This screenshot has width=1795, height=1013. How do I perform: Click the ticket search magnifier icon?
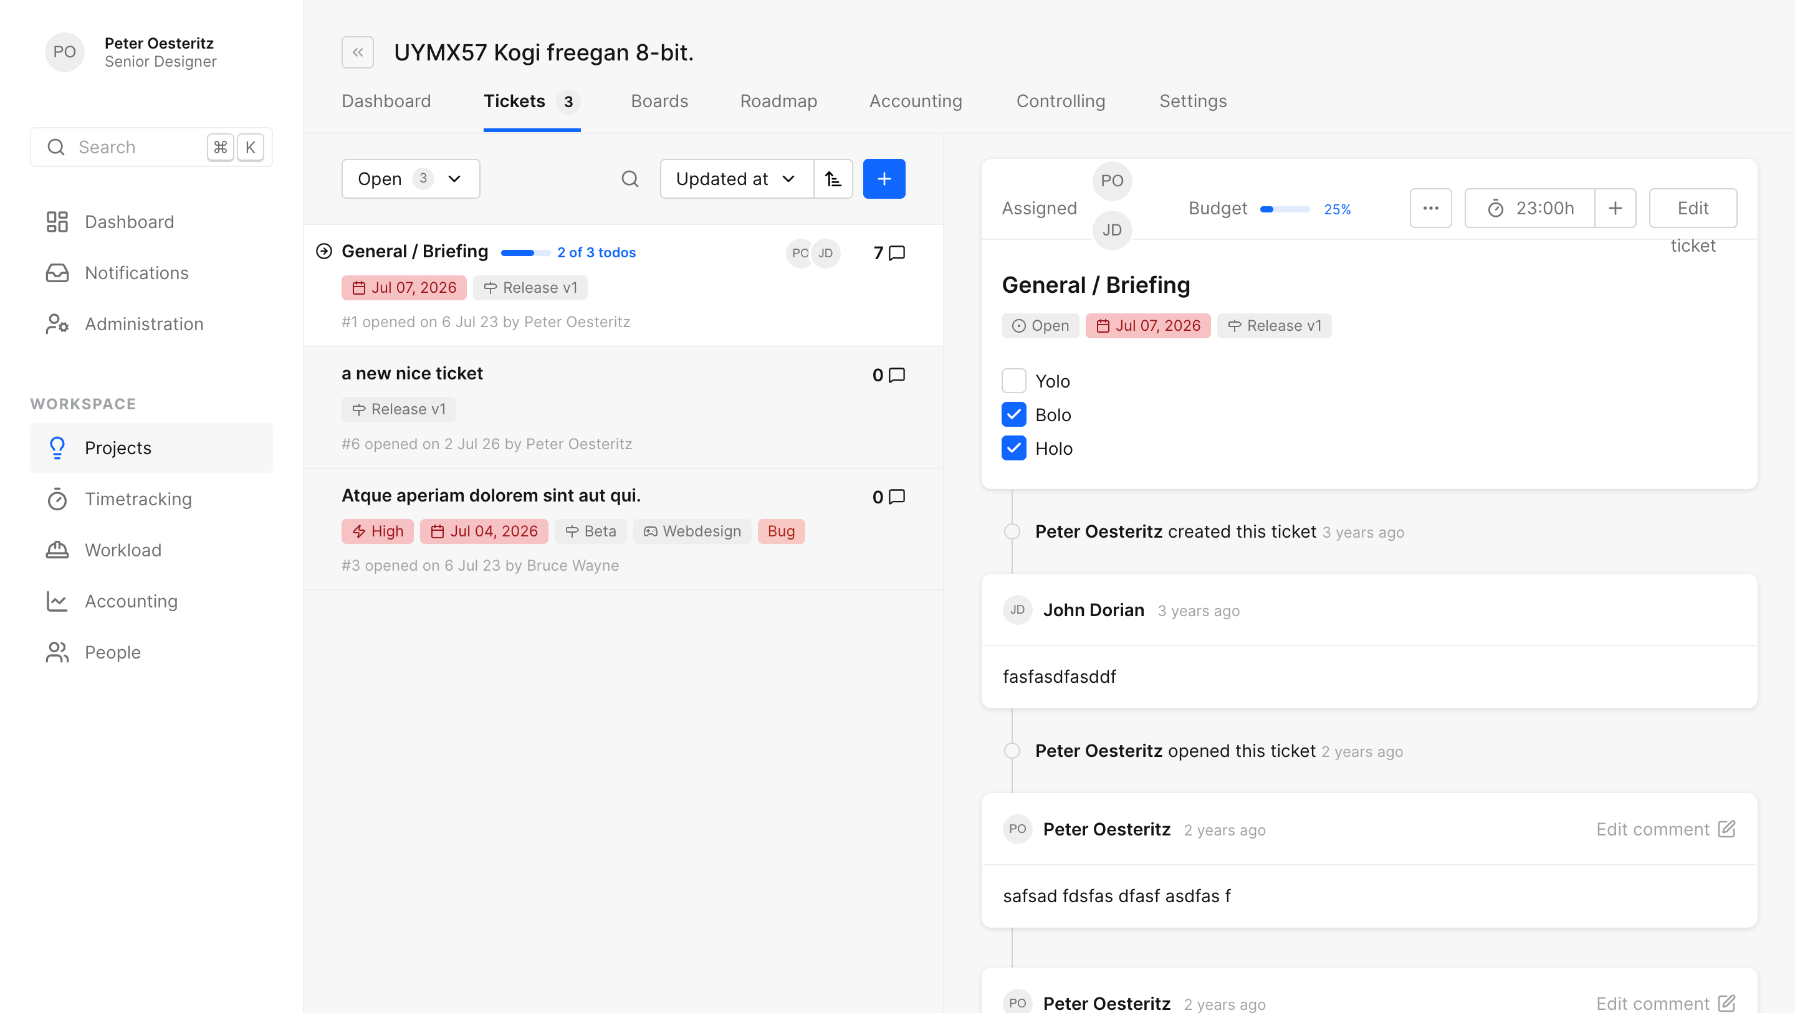(x=630, y=179)
